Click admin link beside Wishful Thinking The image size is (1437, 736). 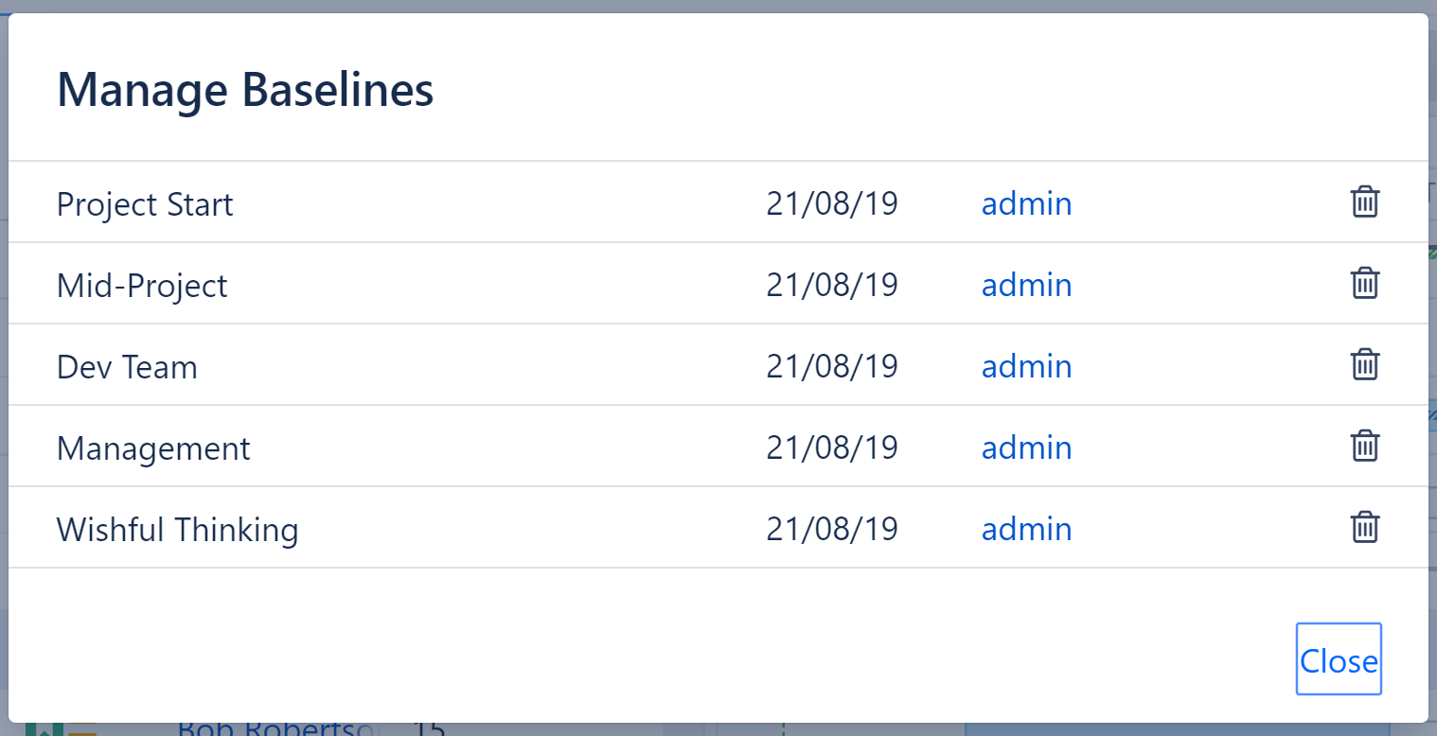[x=1026, y=529]
